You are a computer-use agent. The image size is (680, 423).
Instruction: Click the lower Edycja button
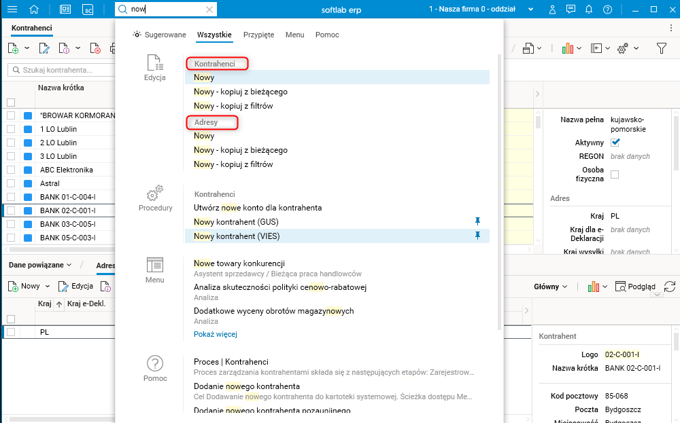(x=75, y=286)
